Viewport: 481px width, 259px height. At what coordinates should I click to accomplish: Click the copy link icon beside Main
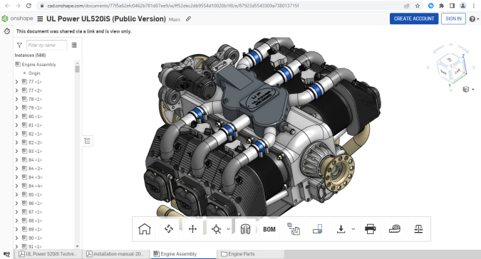click(188, 19)
